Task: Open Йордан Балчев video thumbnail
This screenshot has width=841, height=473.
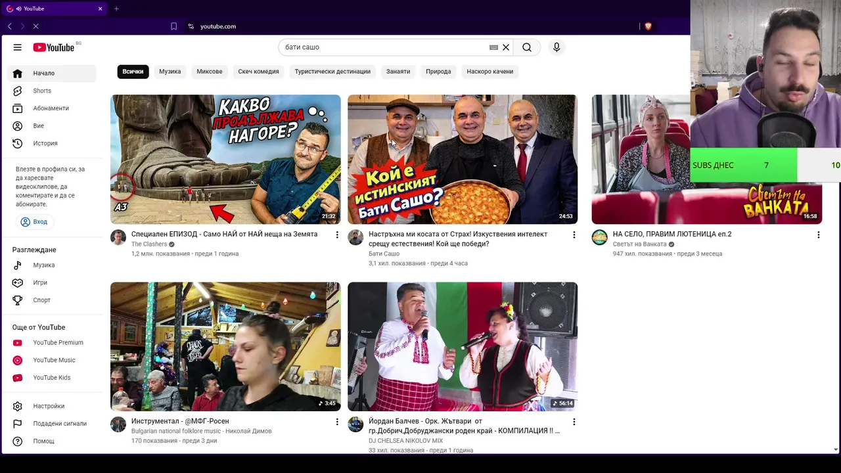Action: [463, 346]
